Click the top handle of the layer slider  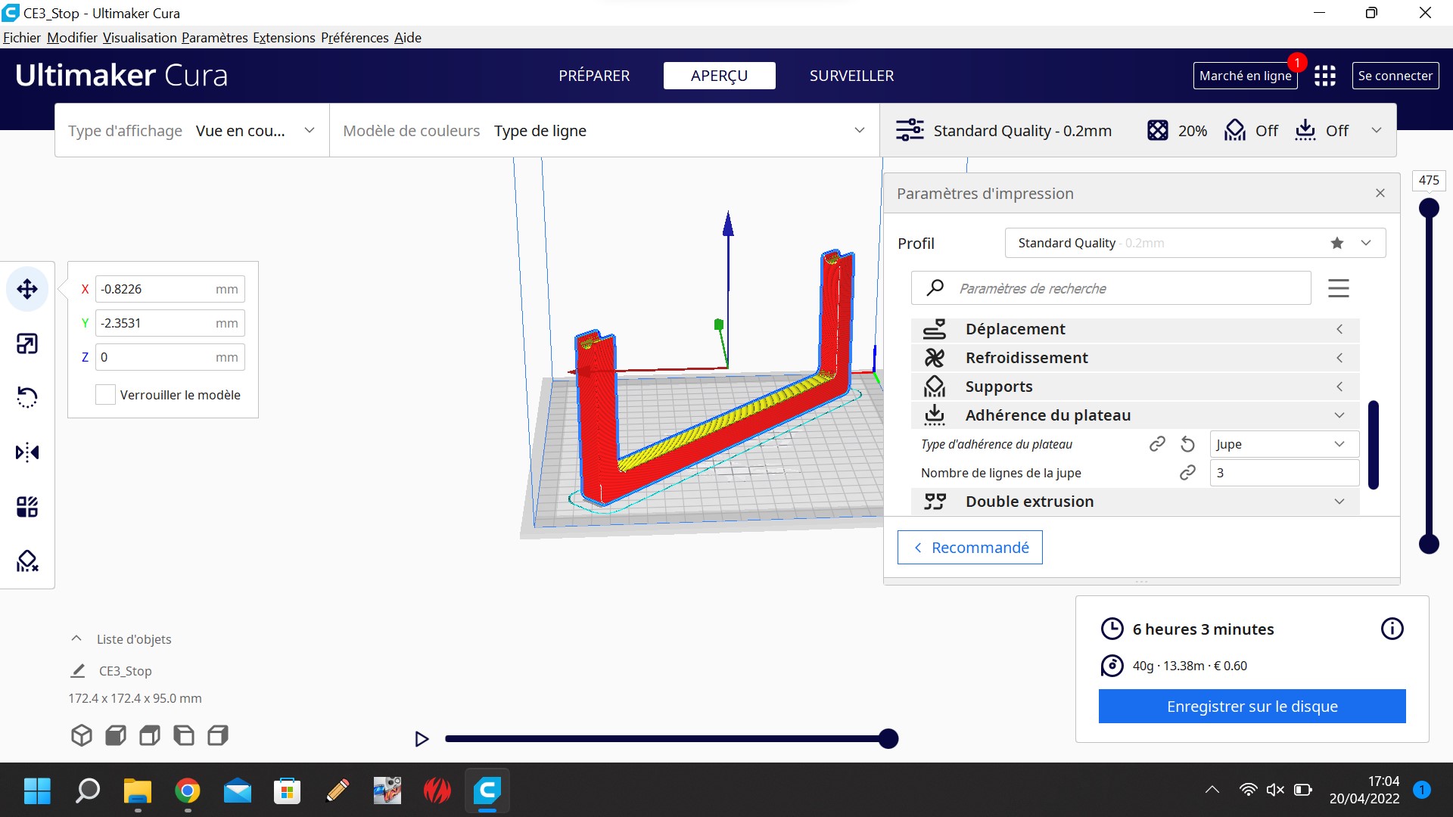coord(1428,208)
